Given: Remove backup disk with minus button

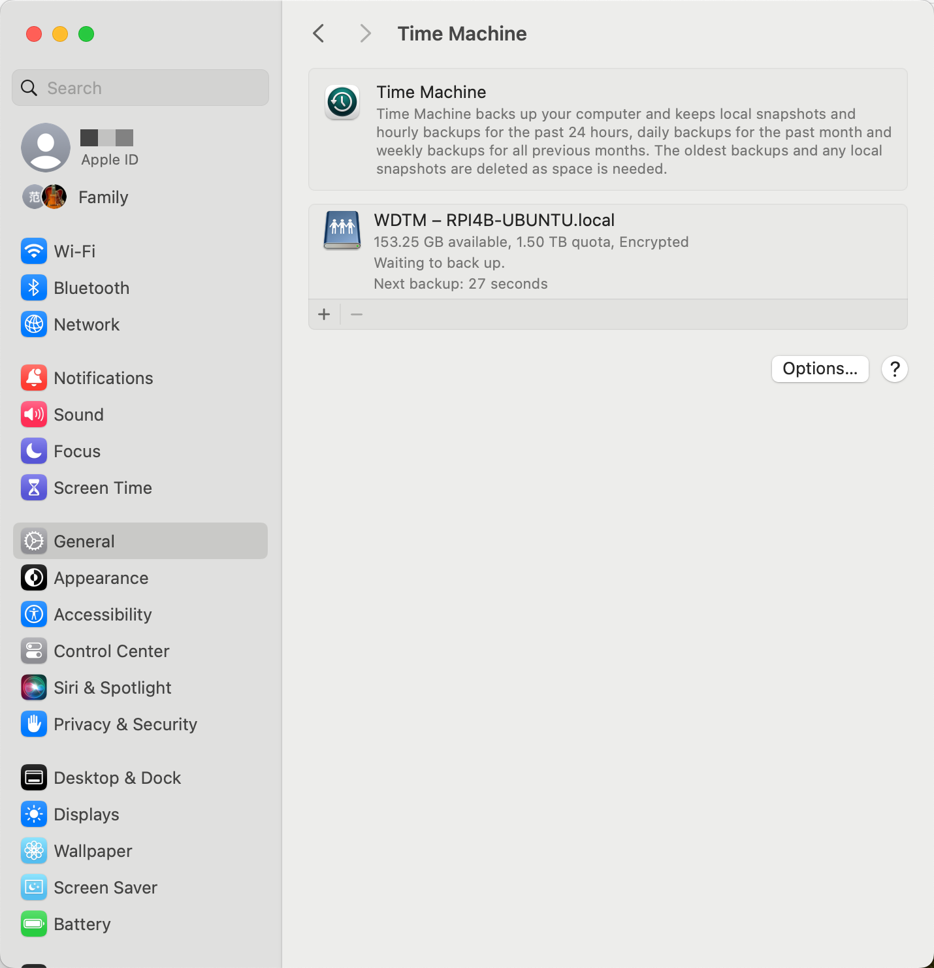Looking at the screenshot, I should pos(357,315).
